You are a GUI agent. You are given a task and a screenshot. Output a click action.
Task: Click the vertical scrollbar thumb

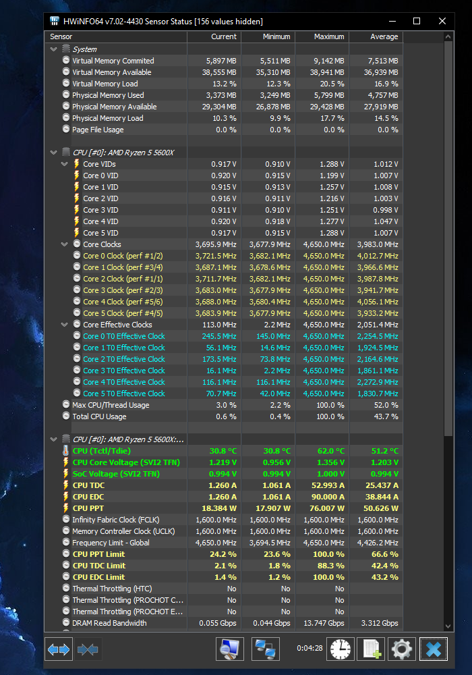pos(448,239)
